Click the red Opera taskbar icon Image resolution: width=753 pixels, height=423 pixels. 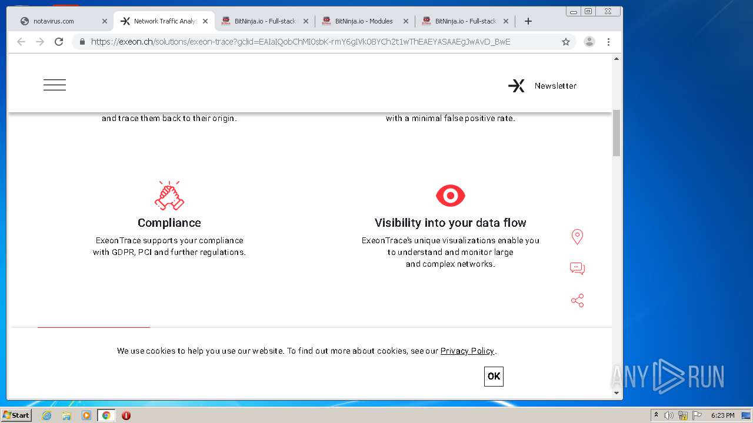pos(126,415)
